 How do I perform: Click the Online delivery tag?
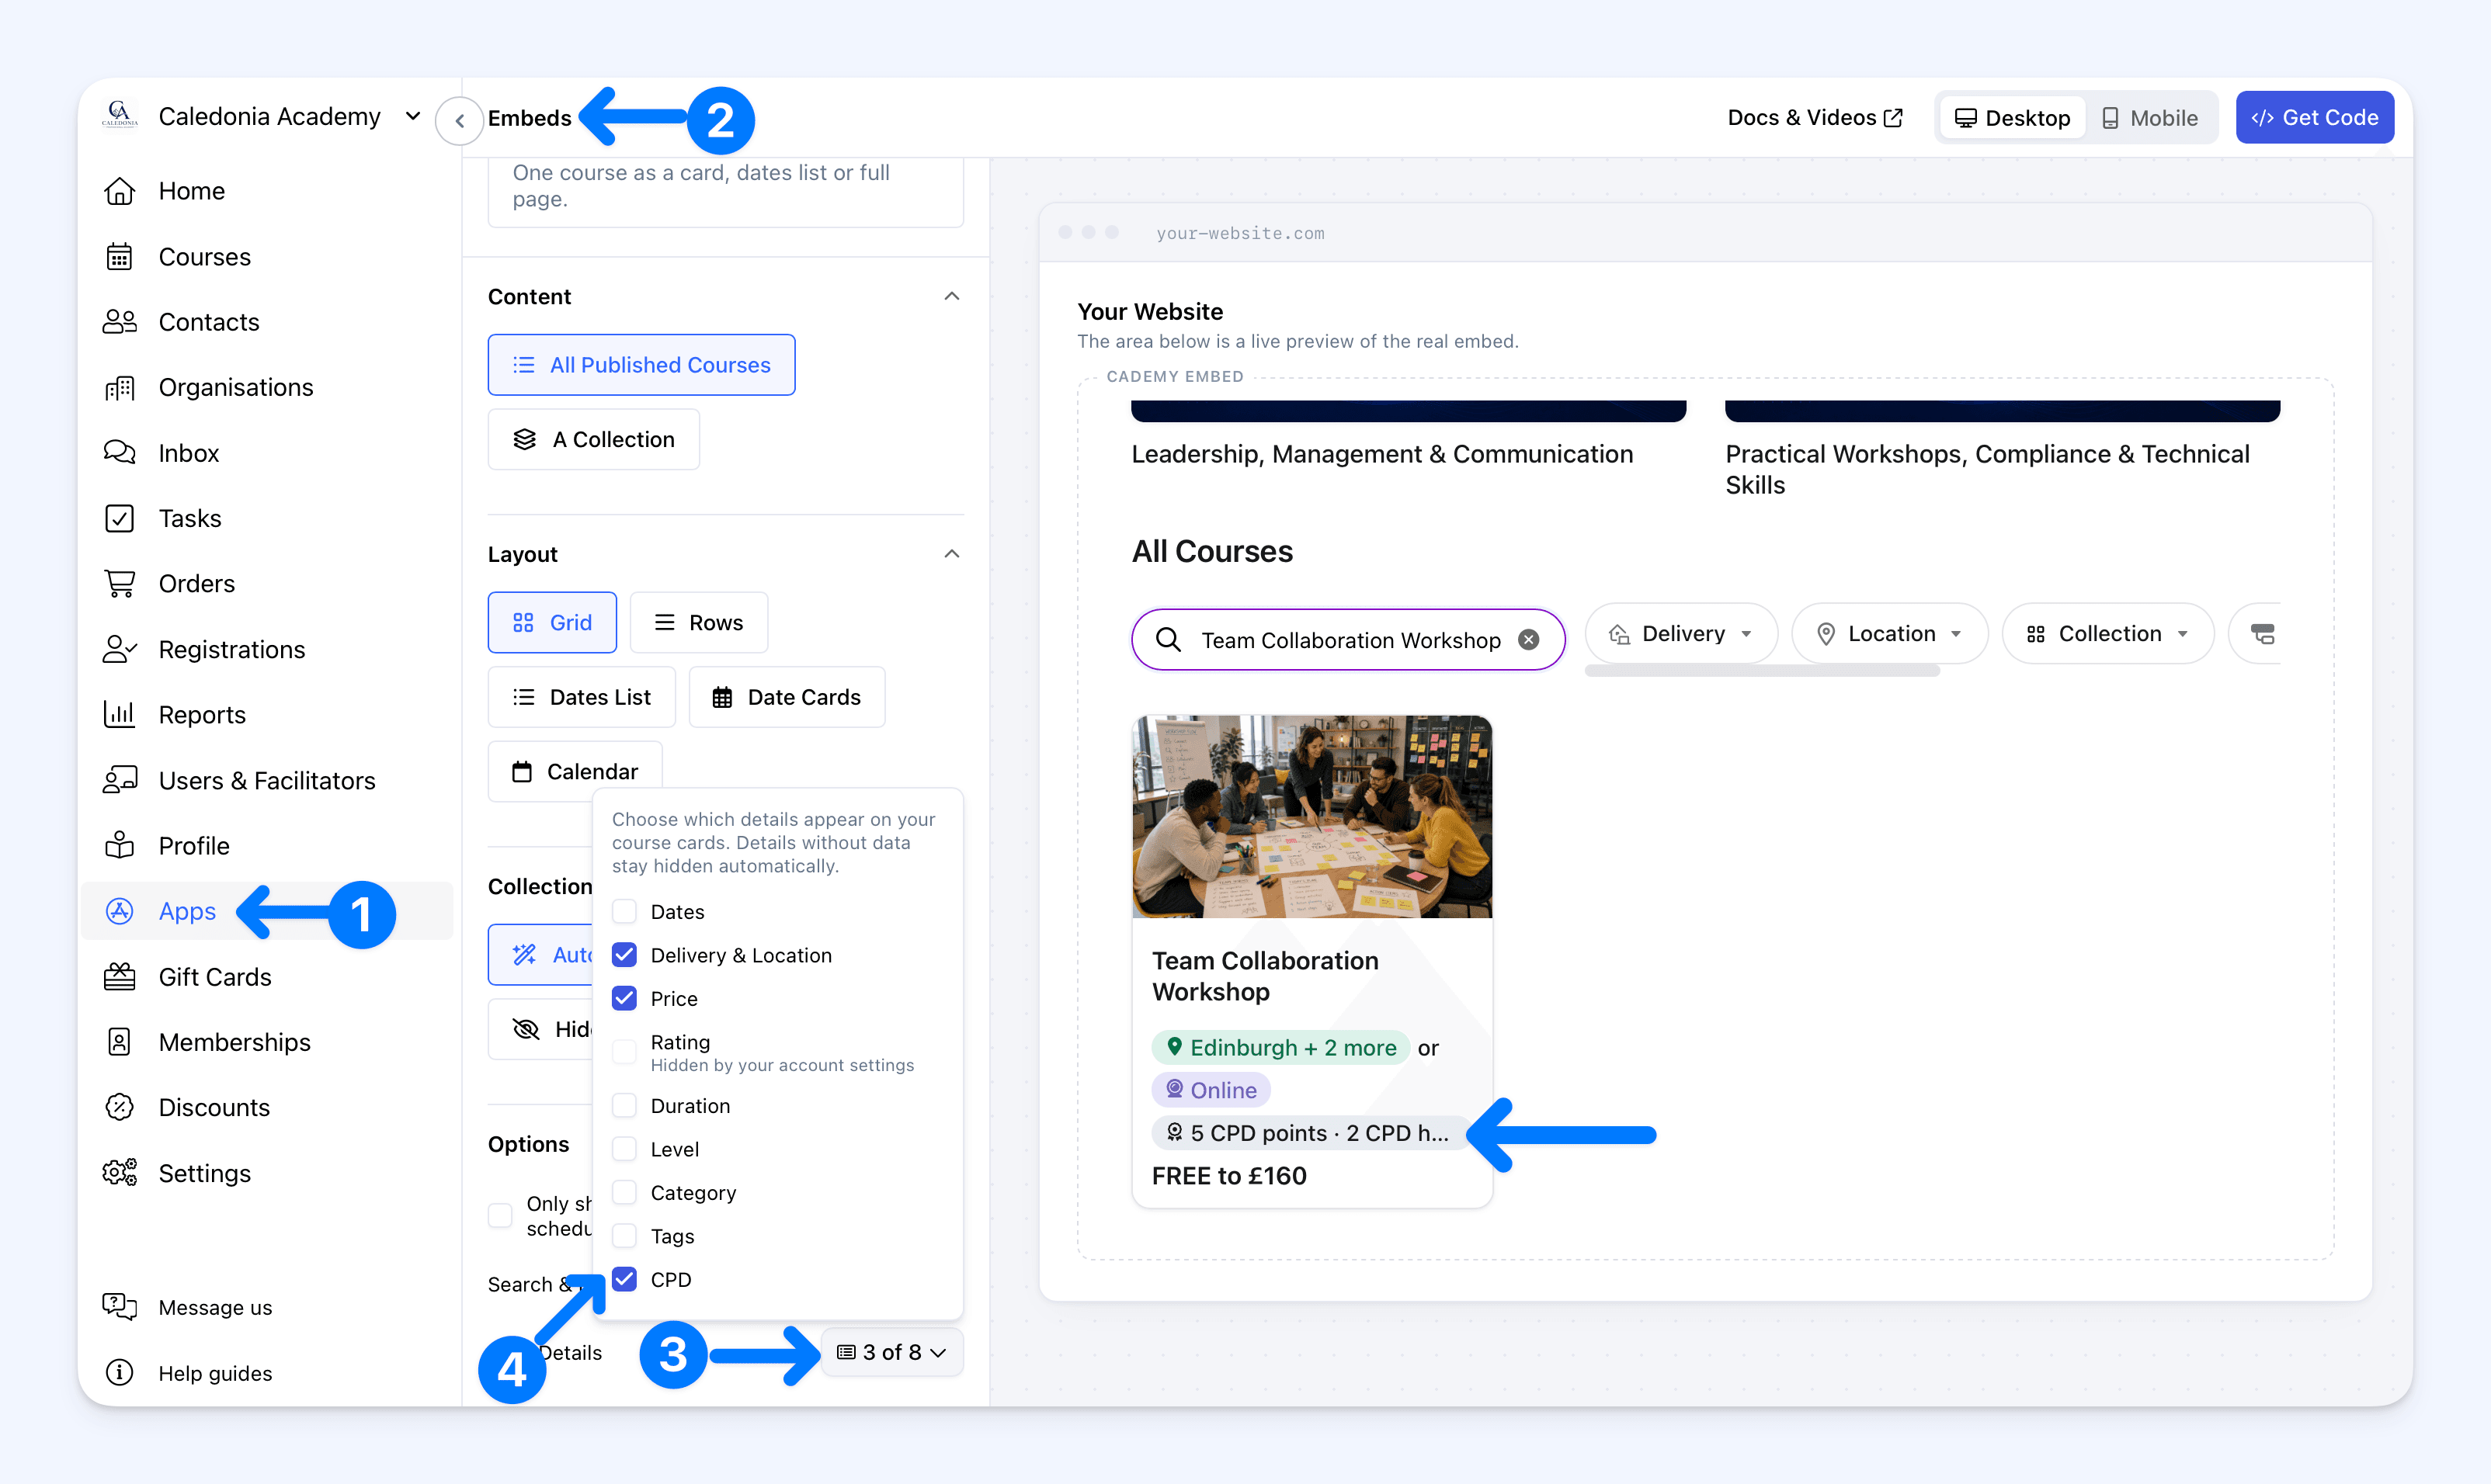click(x=1211, y=1090)
